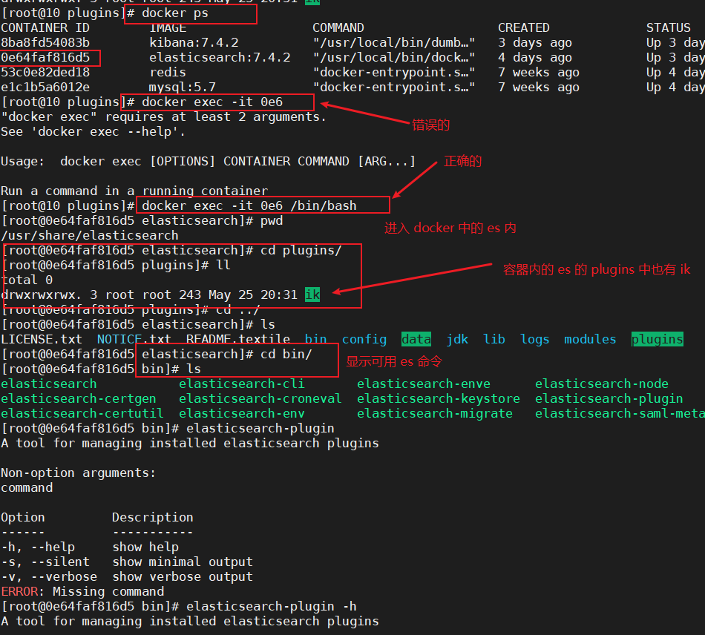
Task: Click the '-s, --silent' option
Action: click(x=45, y=562)
